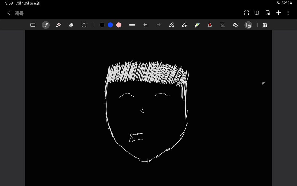Expand the toolbar apps grid menu

click(x=265, y=25)
